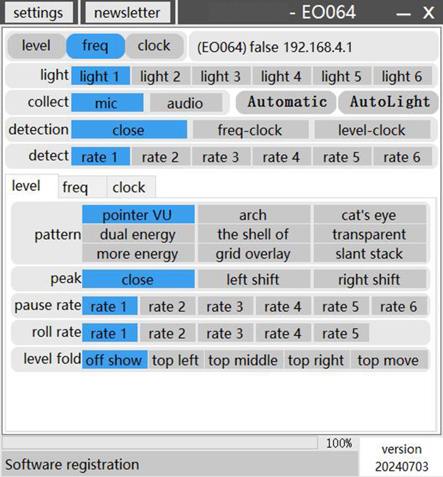Screen dimensions: 443x477
Task: Set collect source to audio
Action: [185, 103]
